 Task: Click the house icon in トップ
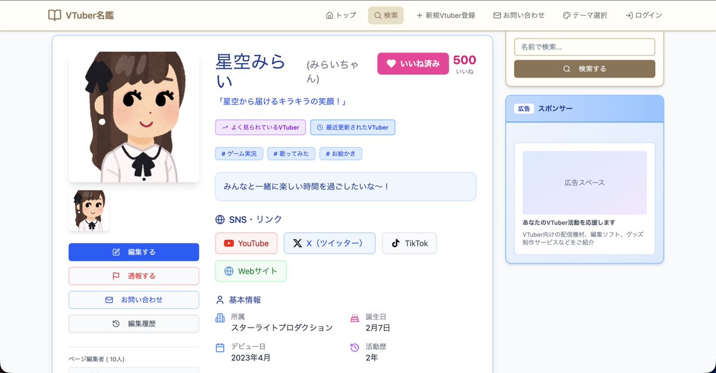(x=329, y=16)
